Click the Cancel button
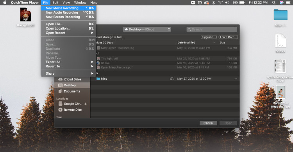Image resolution: width=293 pixels, height=152 pixels. point(208,123)
